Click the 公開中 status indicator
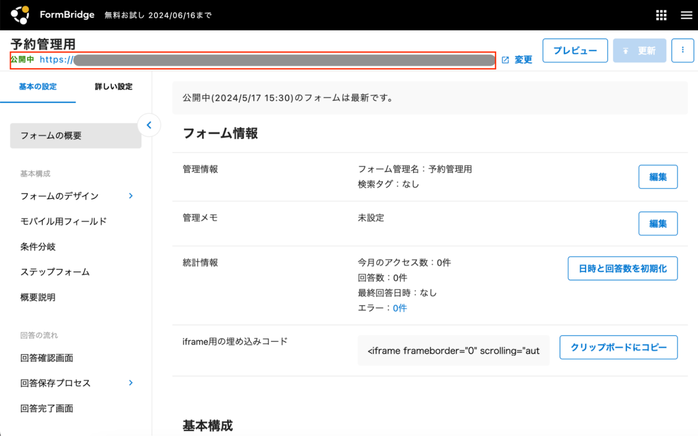Screen dimensions: 698x436 [x=22, y=59]
